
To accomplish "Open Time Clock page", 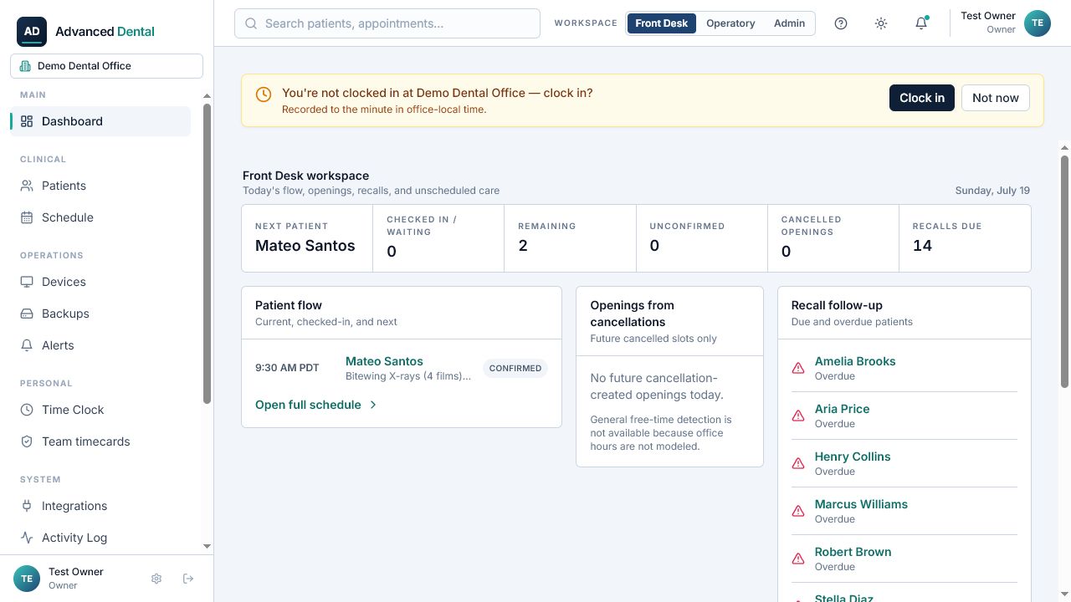I will (100, 410).
